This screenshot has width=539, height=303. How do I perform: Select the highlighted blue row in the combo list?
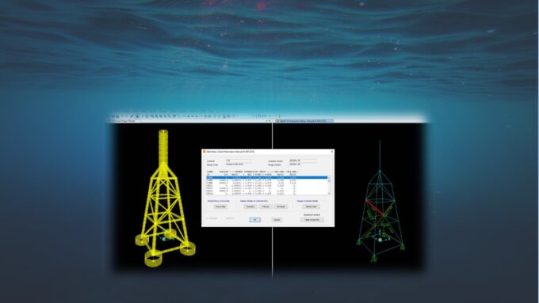click(267, 177)
